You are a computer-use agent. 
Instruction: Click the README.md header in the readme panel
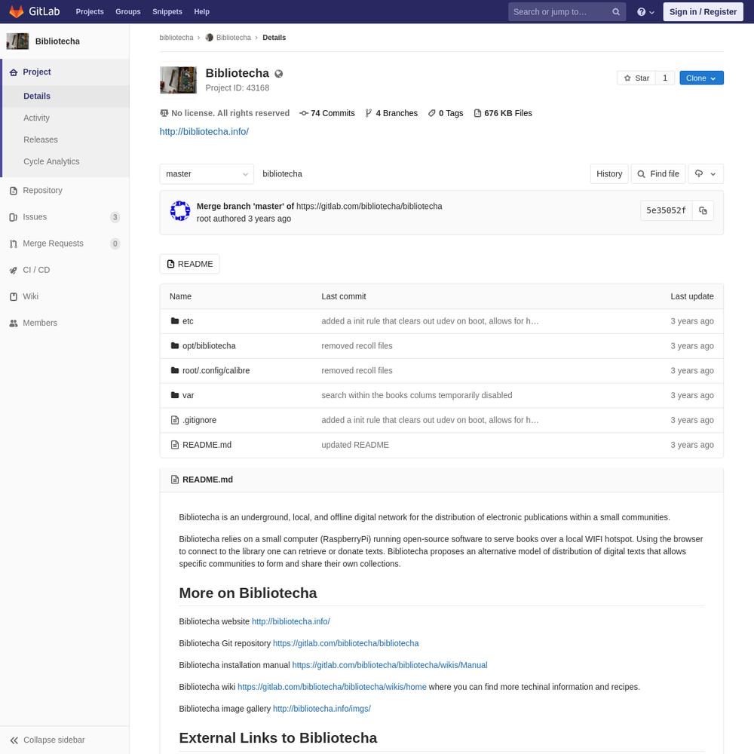click(x=207, y=480)
